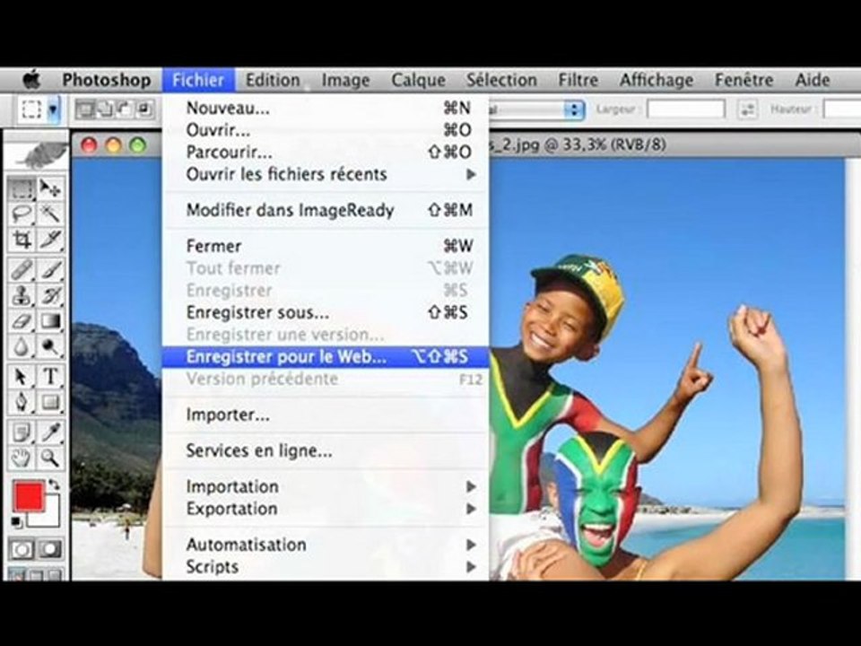This screenshot has height=646, width=861.
Task: Select the Eyedropper tool
Action: click(50, 432)
